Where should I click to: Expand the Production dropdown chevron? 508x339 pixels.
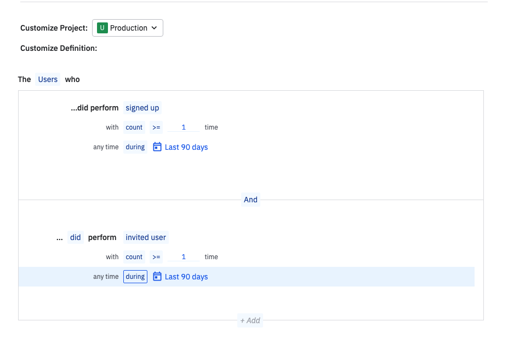(x=154, y=28)
